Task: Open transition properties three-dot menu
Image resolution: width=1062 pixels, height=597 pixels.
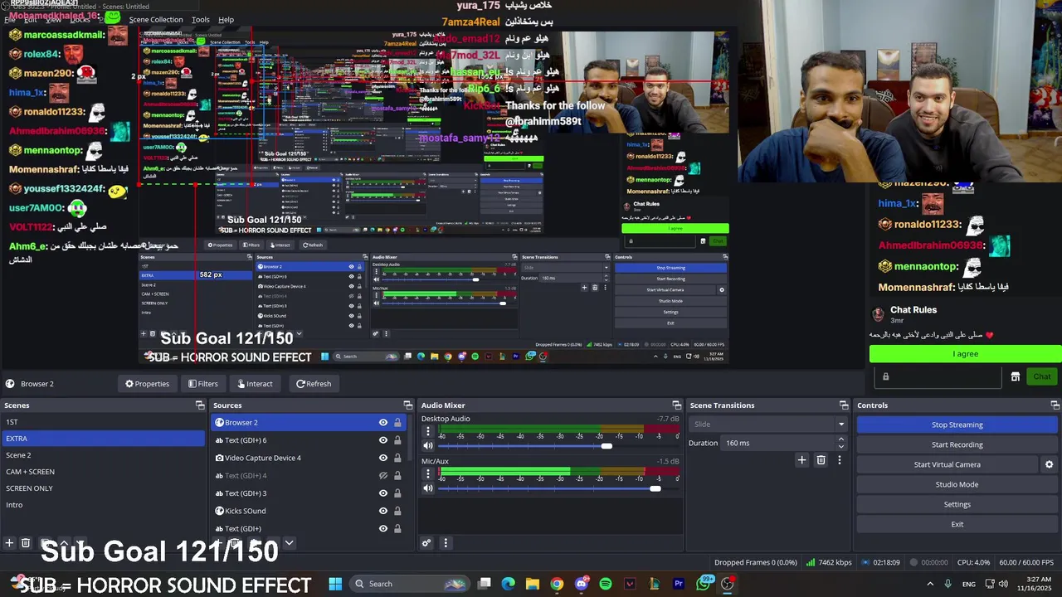Action: click(839, 459)
